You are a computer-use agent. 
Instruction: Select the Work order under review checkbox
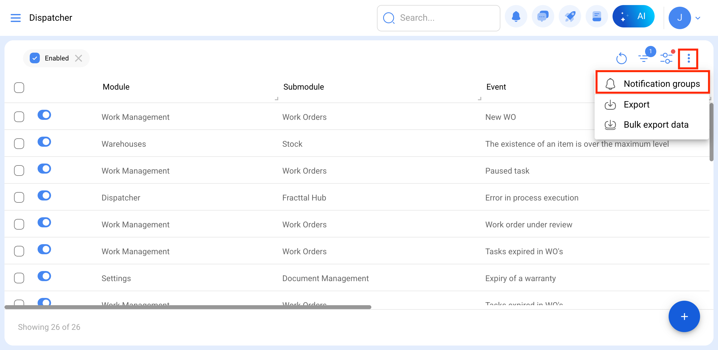[19, 224]
